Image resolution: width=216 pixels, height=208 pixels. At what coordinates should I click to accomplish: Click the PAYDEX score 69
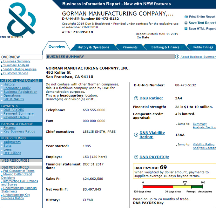pyautogui.click(x=163, y=167)
